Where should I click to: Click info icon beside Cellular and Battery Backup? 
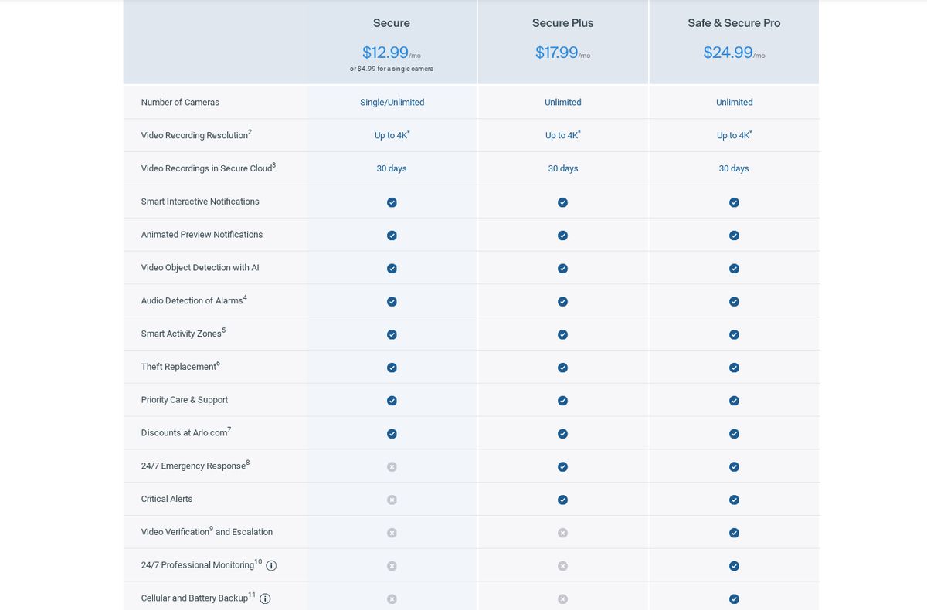[x=265, y=598]
